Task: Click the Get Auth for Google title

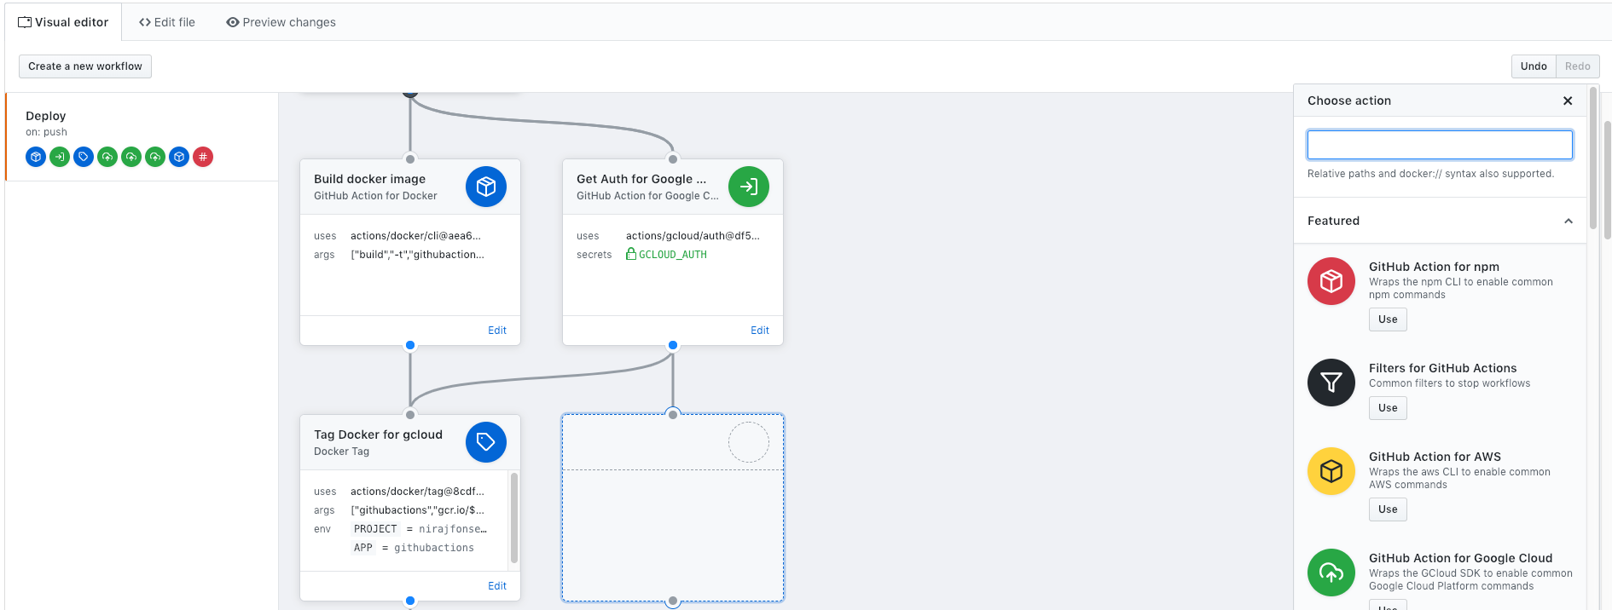Action: click(641, 179)
